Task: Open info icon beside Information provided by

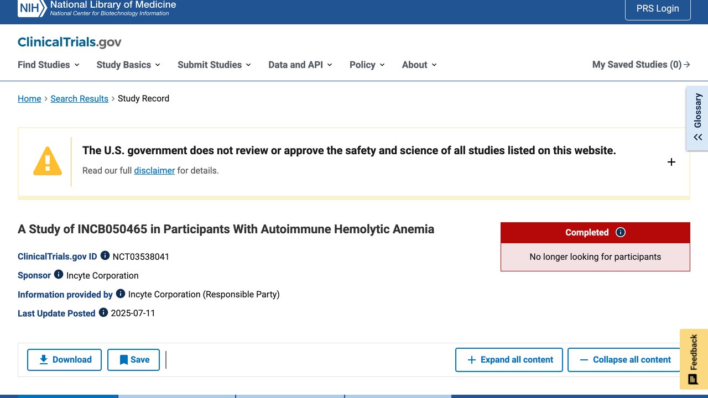Action: (x=121, y=294)
